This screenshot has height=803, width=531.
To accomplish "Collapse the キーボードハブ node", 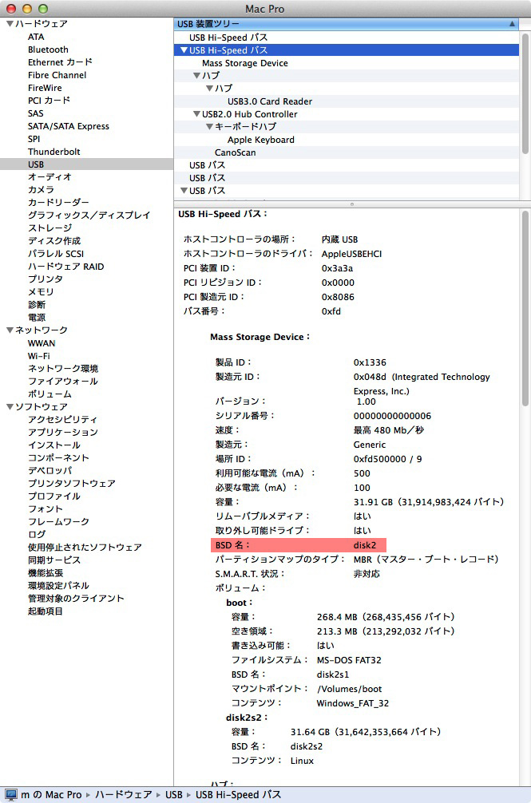I will click(209, 127).
